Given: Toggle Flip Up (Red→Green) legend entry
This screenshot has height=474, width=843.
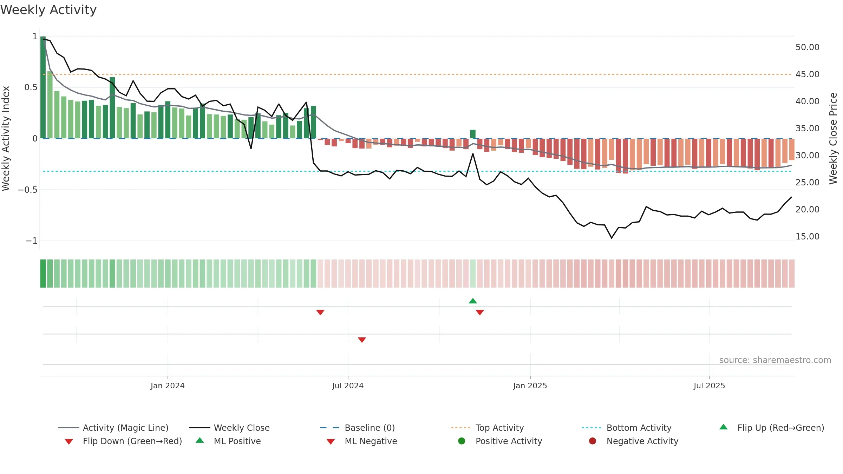Looking at the screenshot, I should [771, 428].
